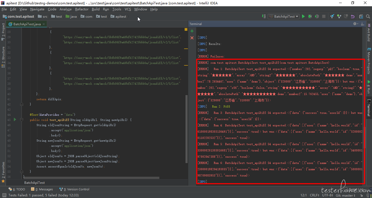
Task: Hide the Terminal tool window
Action: click(363, 24)
